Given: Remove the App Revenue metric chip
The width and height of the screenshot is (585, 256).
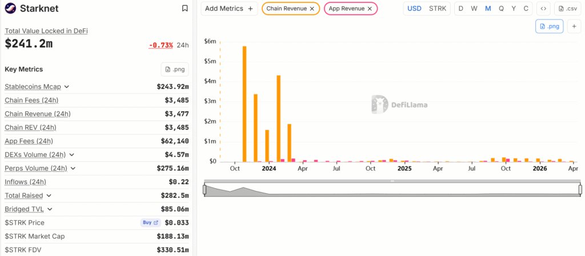Looking at the screenshot, I should click(x=370, y=9).
